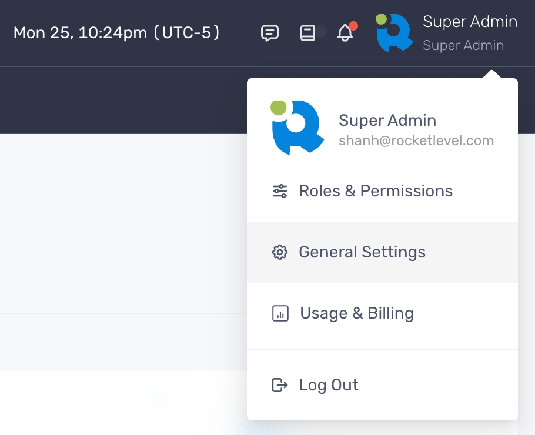Click the red notification badge on the bell

[353, 26]
